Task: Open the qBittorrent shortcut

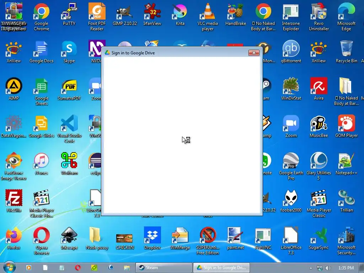Action: click(291, 52)
